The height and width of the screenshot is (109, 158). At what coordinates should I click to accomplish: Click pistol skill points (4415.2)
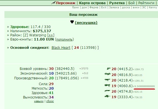[125, 69]
